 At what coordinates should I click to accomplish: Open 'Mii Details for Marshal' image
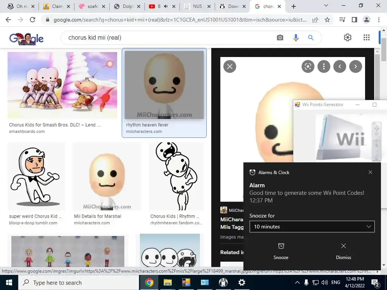pyautogui.click(x=107, y=176)
